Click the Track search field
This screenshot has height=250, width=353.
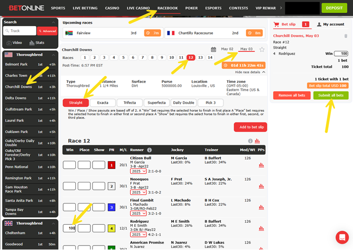(x=20, y=31)
